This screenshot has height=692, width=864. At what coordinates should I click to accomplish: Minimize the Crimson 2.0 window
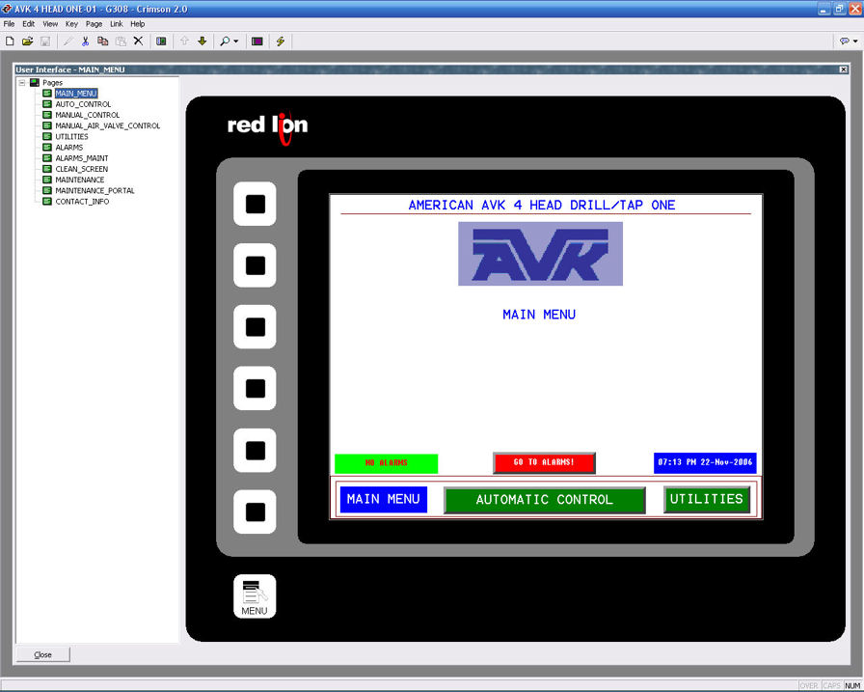823,9
